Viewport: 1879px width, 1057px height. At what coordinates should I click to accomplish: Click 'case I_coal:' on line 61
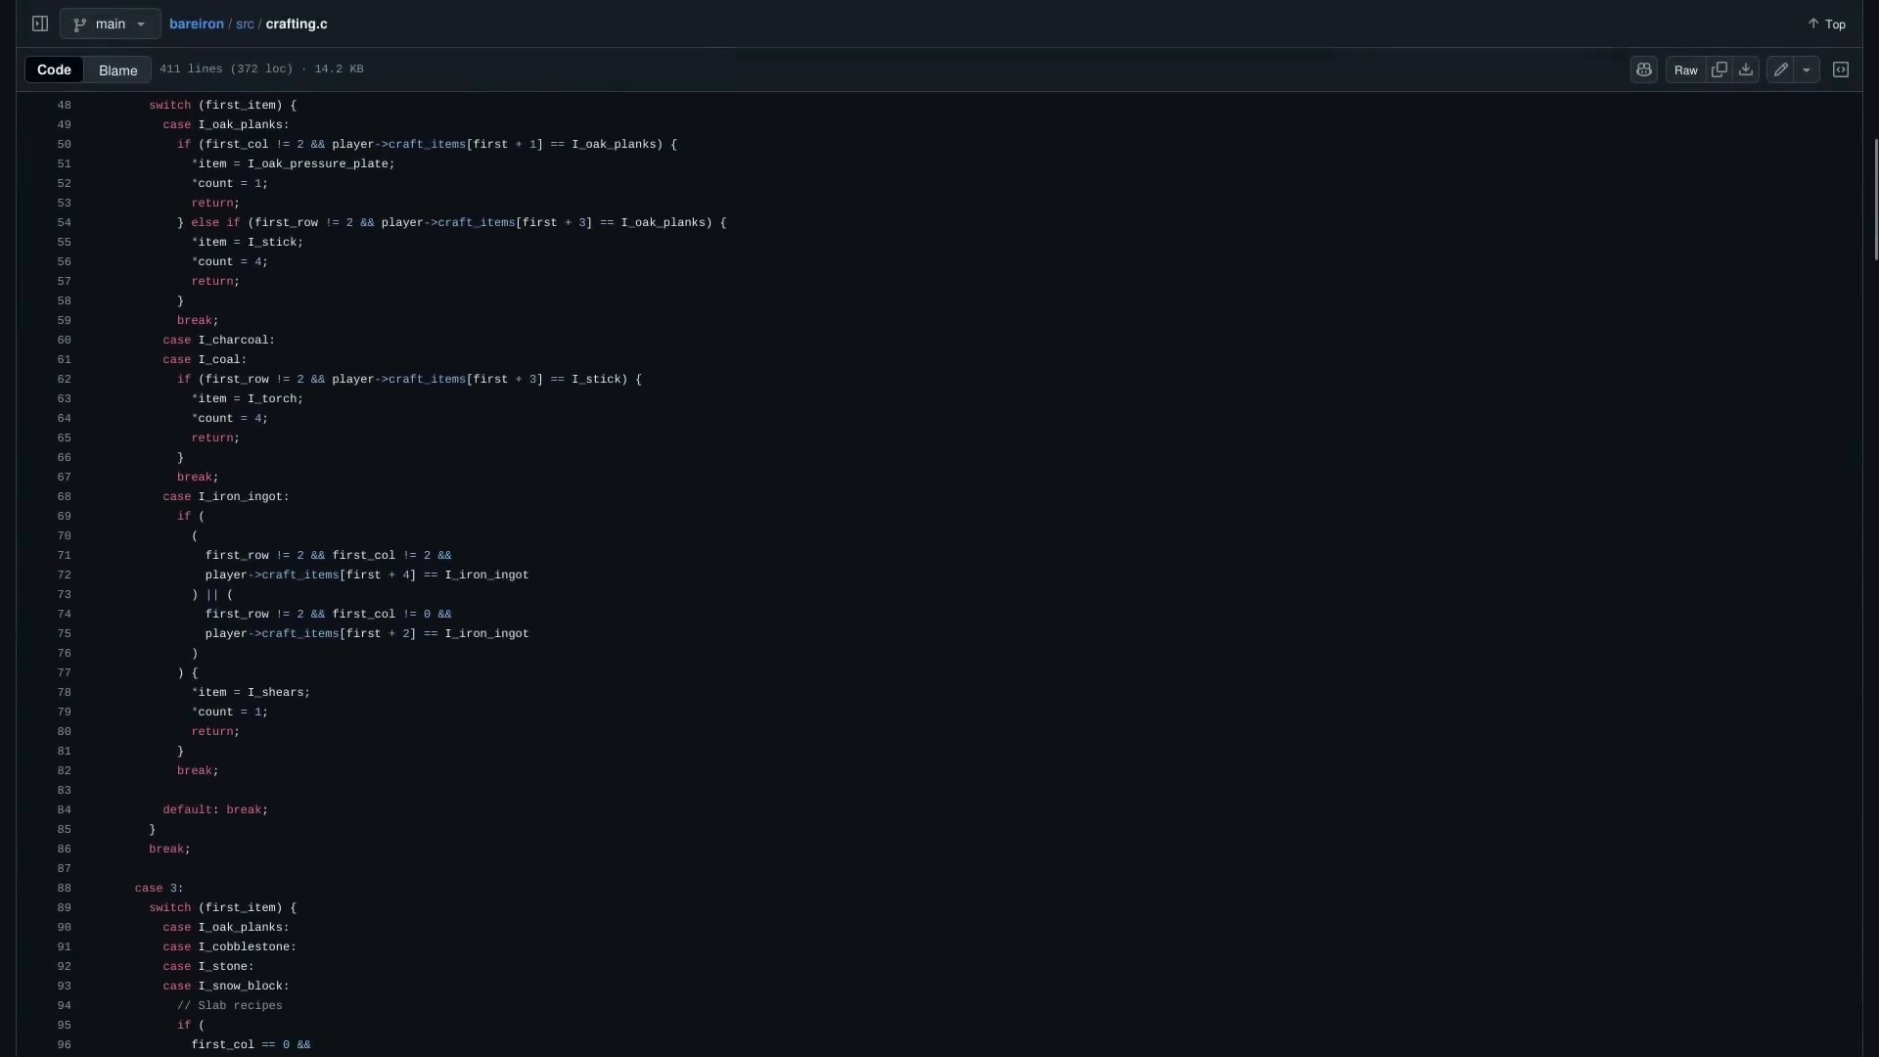coord(205,359)
